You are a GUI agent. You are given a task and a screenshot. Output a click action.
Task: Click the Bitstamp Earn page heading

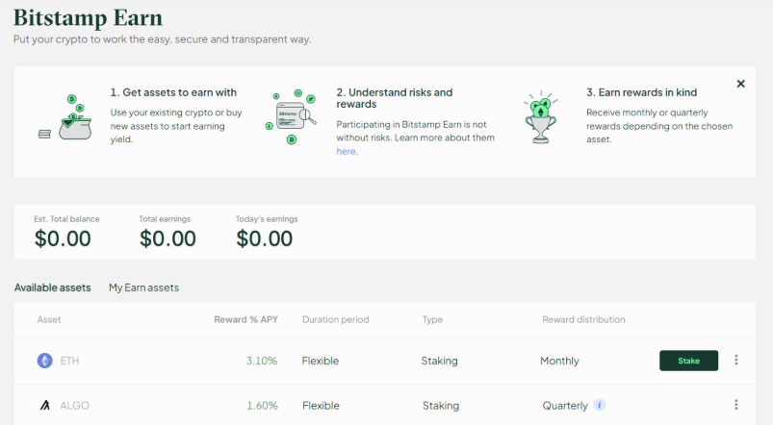88,17
